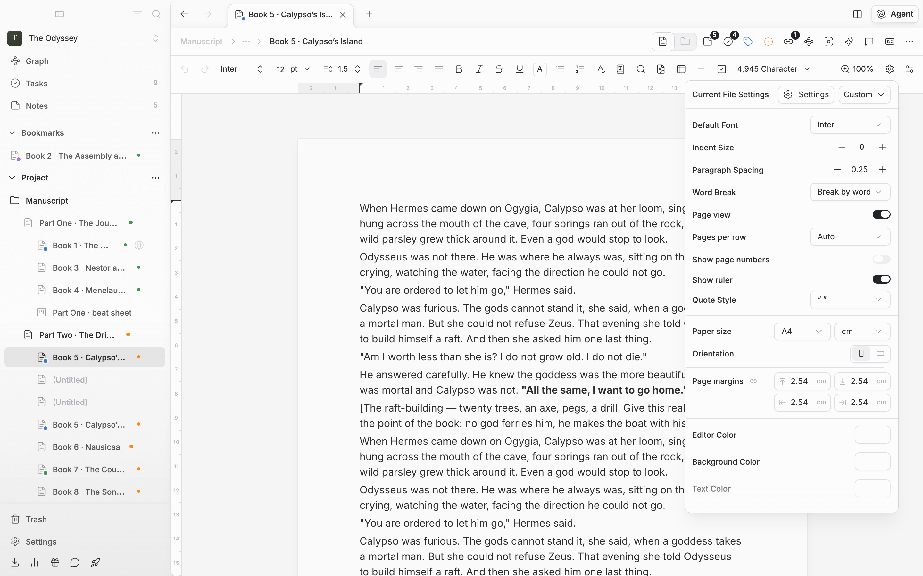Apply strikethrough formatting
Viewport: 923px width, 576px height.
499,69
